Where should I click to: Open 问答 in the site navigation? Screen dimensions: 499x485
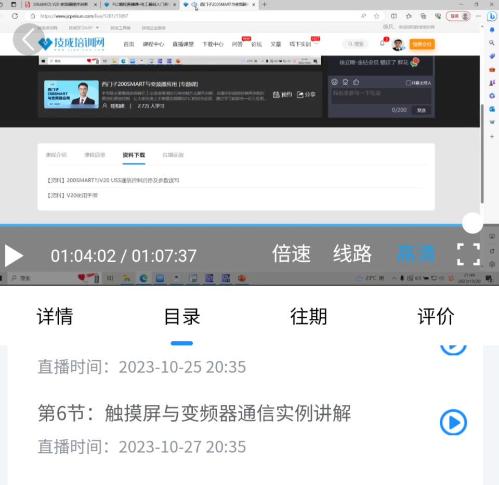tap(237, 44)
